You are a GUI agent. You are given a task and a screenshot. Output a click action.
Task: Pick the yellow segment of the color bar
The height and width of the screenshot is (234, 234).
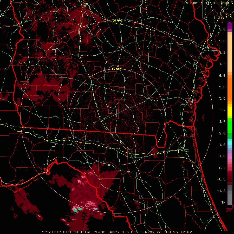click(230, 111)
